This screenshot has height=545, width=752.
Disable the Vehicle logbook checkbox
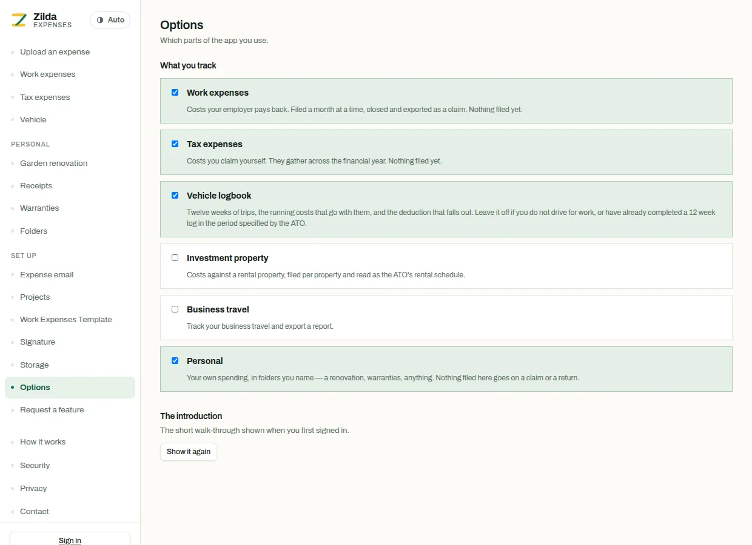(x=175, y=196)
